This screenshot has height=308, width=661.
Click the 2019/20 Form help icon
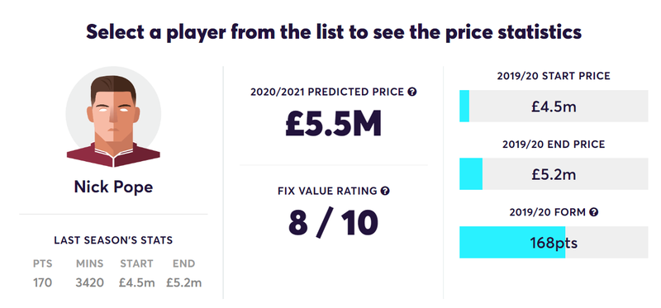(593, 212)
